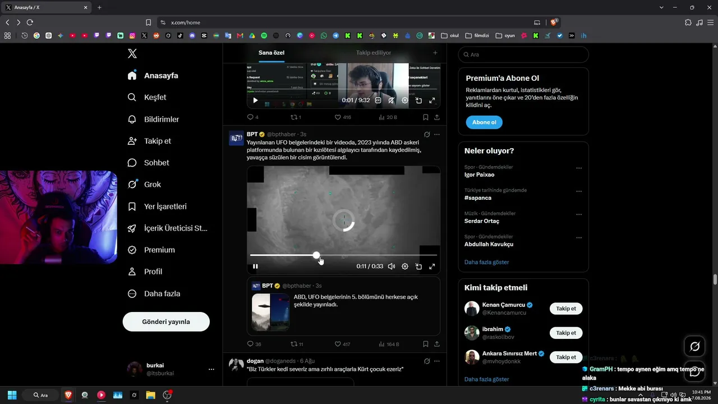Ask Grok about the BPT post
The width and height of the screenshot is (718, 404).
pos(427,135)
